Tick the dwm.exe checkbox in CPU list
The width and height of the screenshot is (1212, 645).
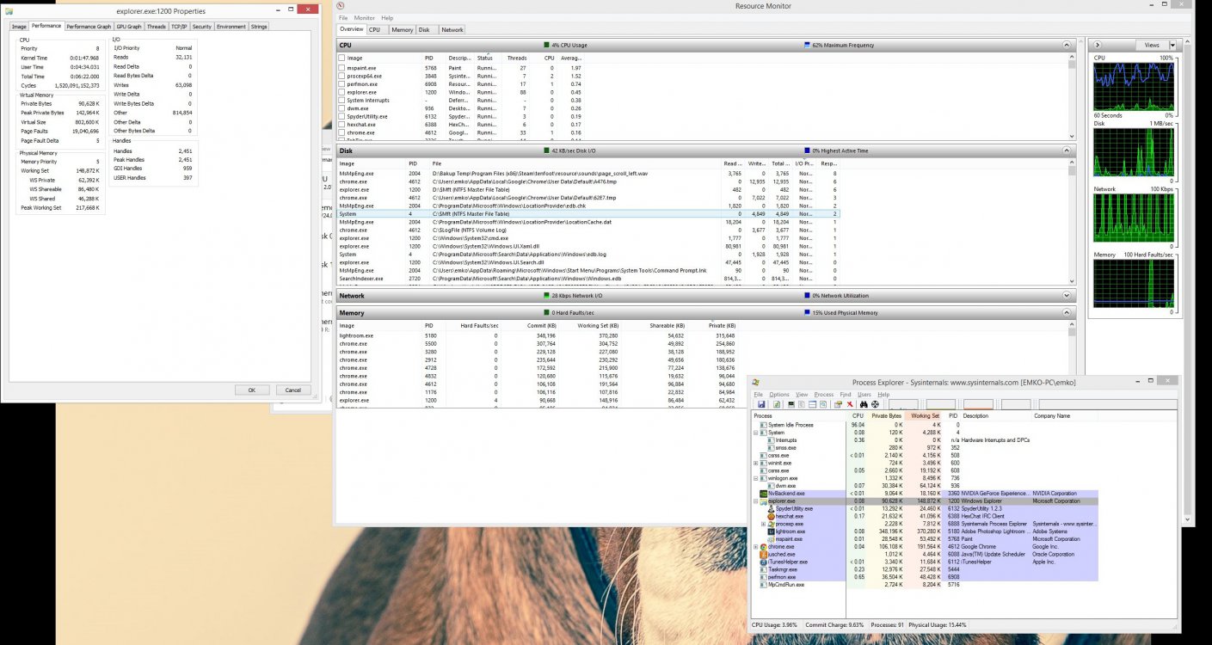[x=342, y=108]
